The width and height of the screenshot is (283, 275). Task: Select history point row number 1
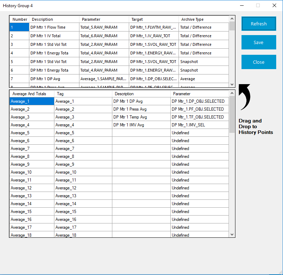click(x=19, y=27)
